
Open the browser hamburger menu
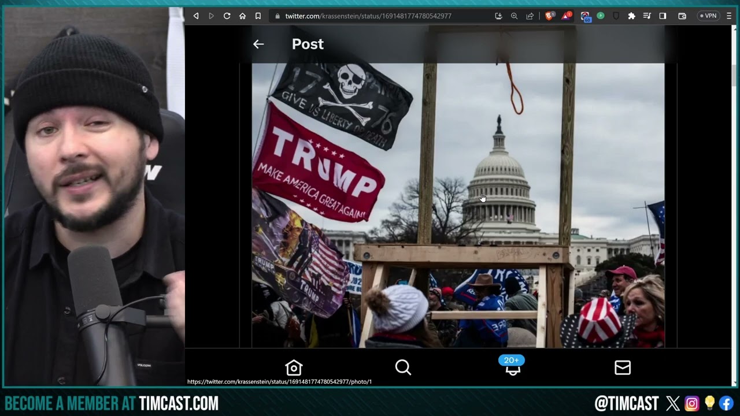click(729, 16)
